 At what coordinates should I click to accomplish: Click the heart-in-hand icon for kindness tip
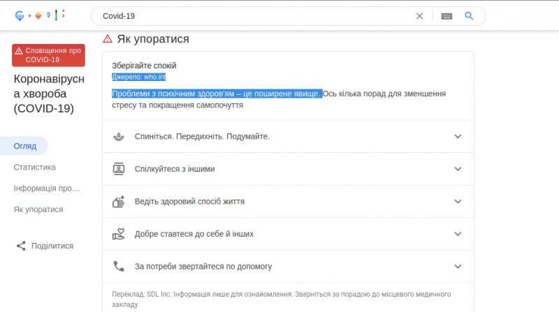pos(118,234)
